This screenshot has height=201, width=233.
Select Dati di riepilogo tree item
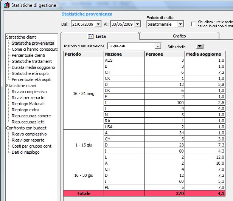26,152
